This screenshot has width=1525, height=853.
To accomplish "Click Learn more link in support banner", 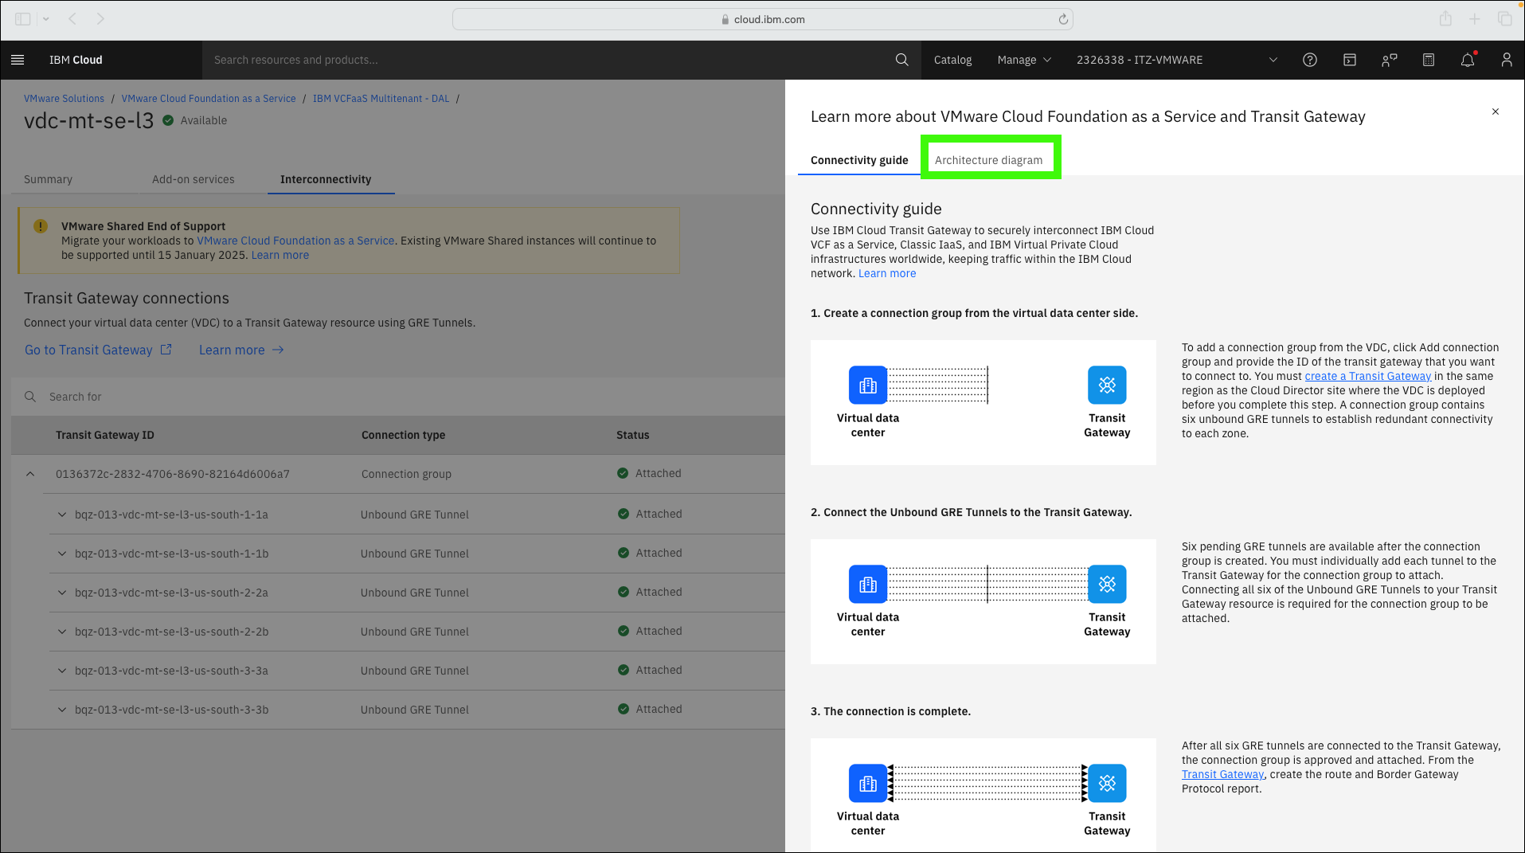I will click(x=280, y=255).
